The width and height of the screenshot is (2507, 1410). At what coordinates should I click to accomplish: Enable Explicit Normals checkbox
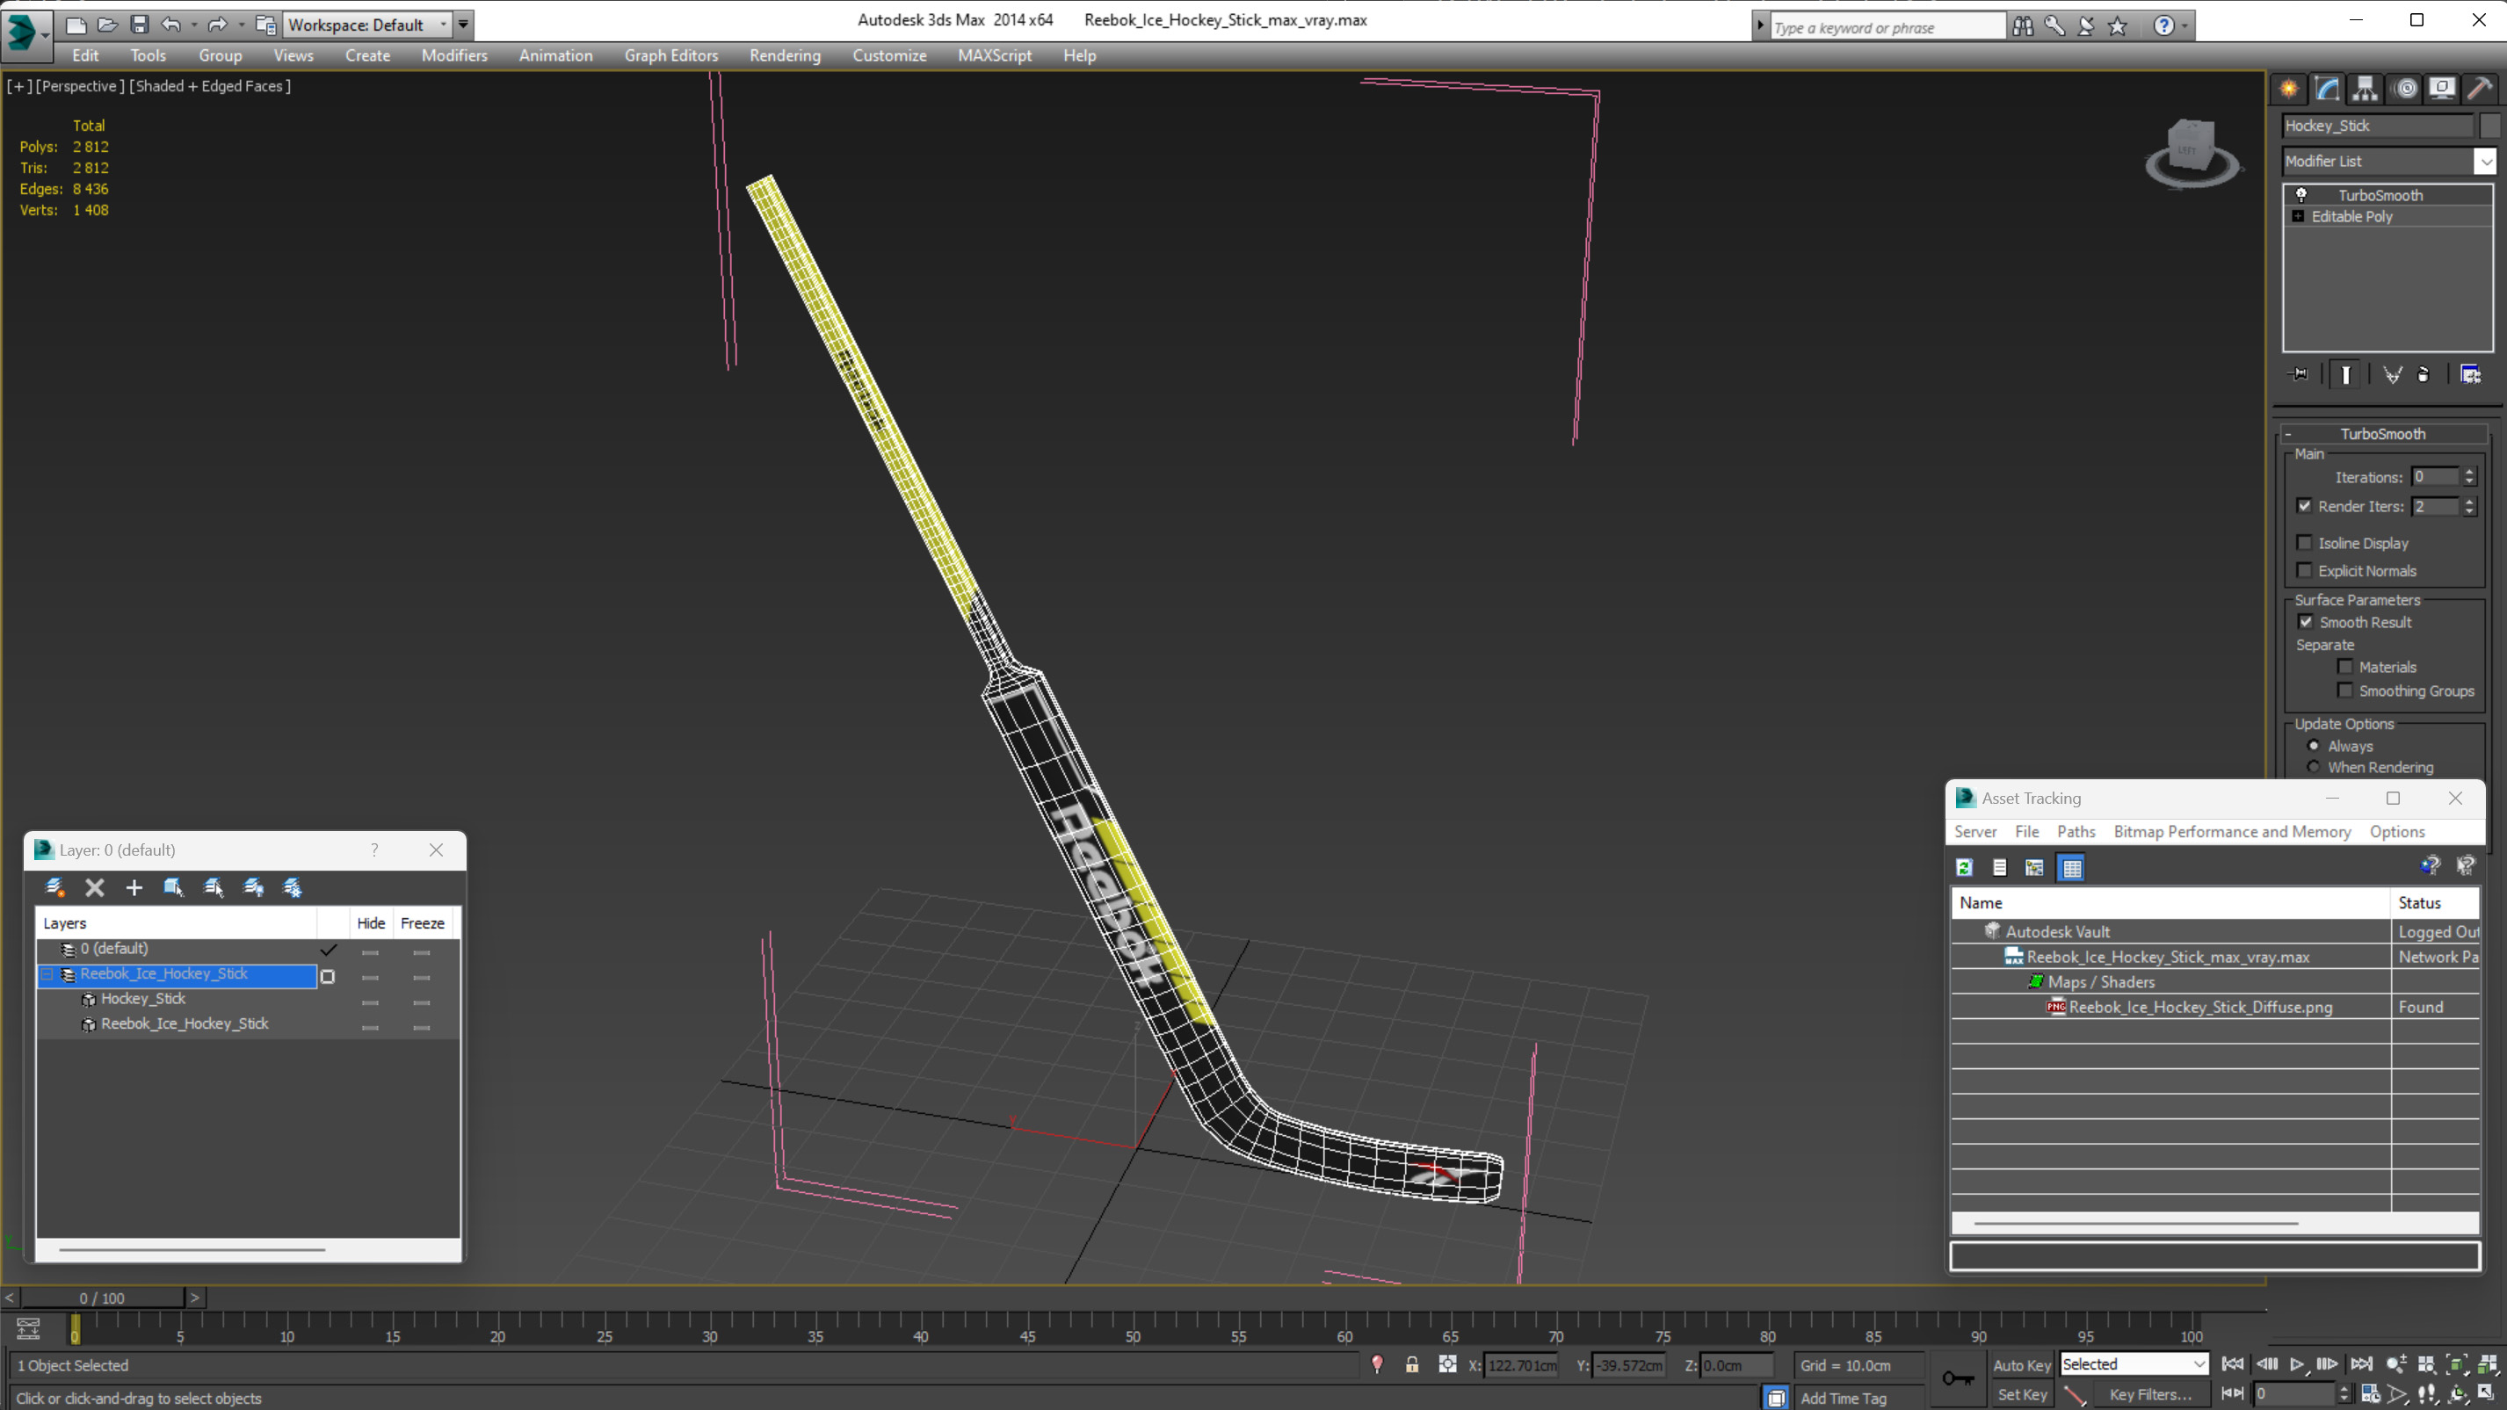(x=2304, y=570)
